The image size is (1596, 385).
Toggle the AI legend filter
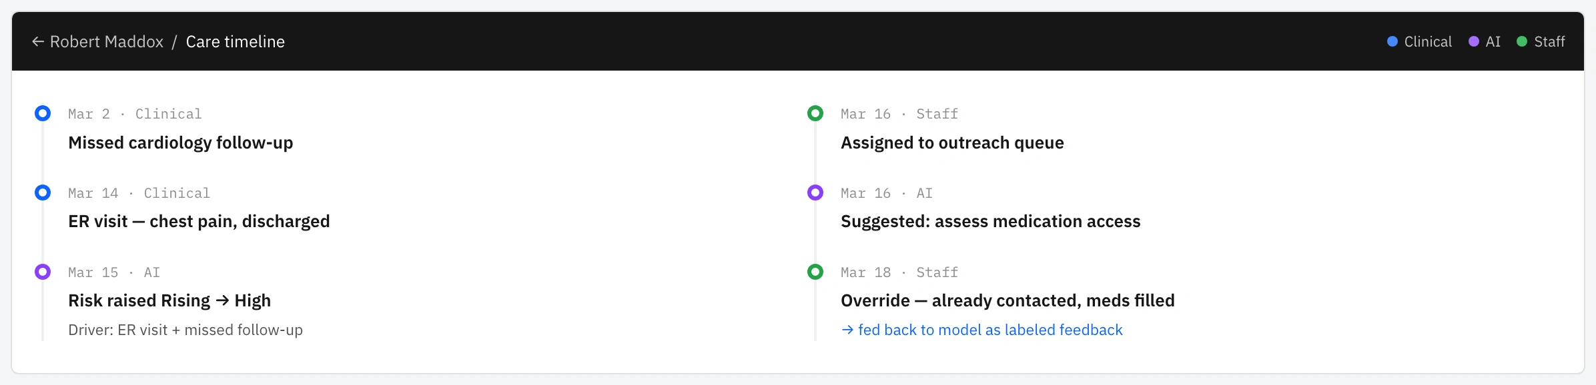tap(1485, 41)
